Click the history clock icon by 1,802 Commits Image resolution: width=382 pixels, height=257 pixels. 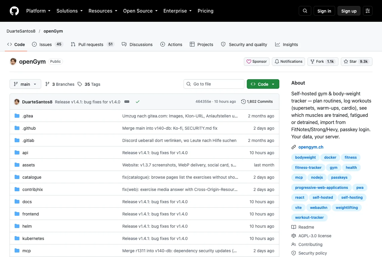(244, 102)
